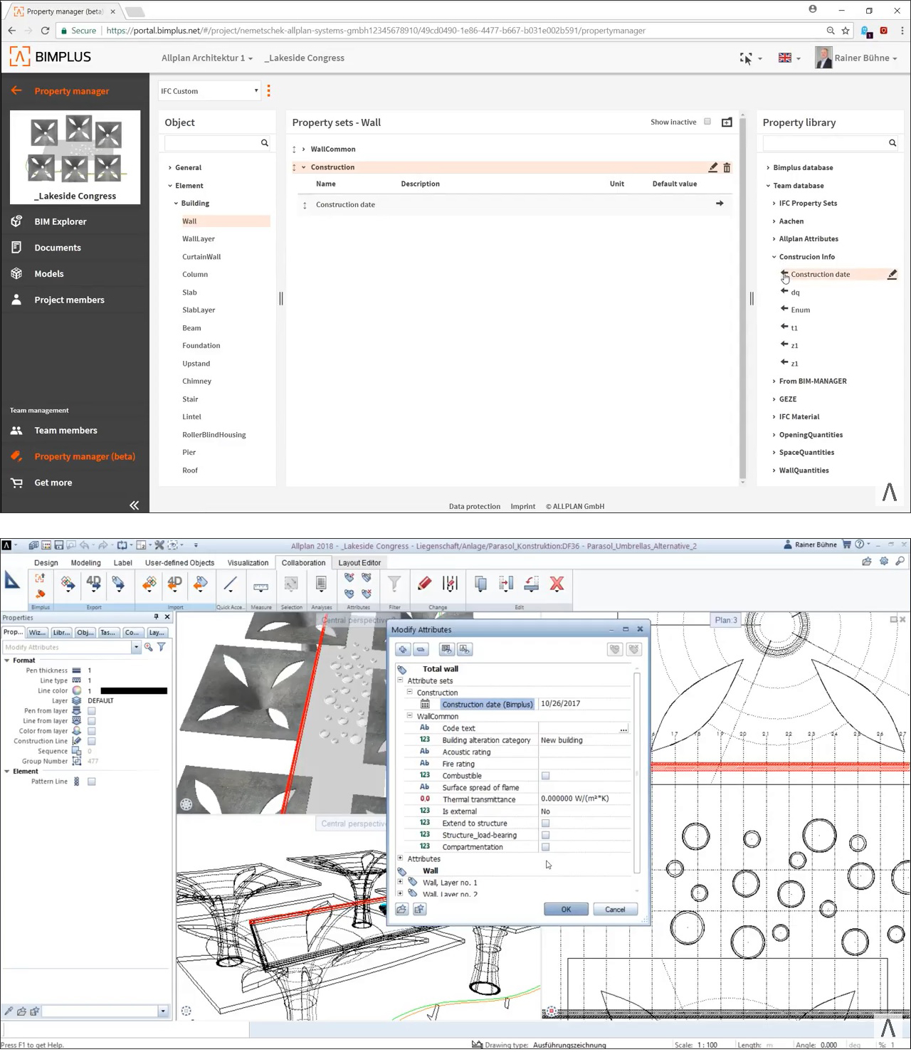Image resolution: width=911 pixels, height=1052 pixels.
Task: Collapse the Bimplus sidebar with double chevron
Action: [135, 505]
